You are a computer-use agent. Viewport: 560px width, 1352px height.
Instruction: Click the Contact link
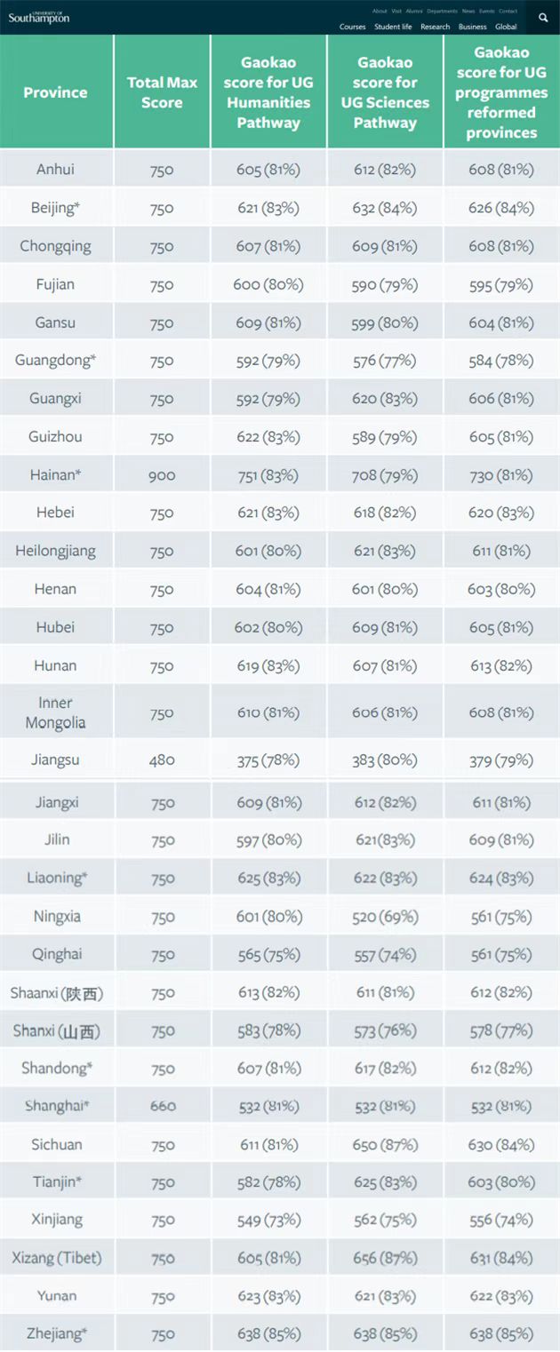tap(508, 12)
